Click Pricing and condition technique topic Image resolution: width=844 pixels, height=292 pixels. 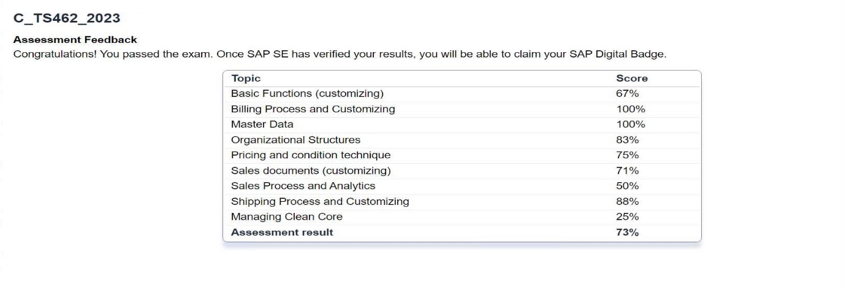click(311, 155)
